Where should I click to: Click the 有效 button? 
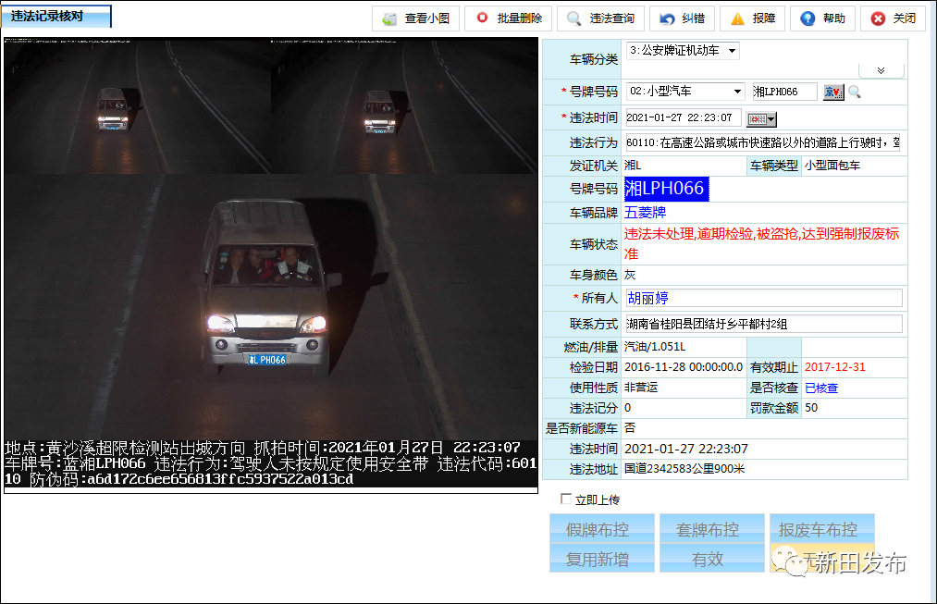point(711,558)
